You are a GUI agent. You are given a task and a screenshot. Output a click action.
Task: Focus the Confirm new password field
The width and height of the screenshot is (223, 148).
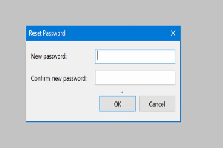[x=135, y=78]
